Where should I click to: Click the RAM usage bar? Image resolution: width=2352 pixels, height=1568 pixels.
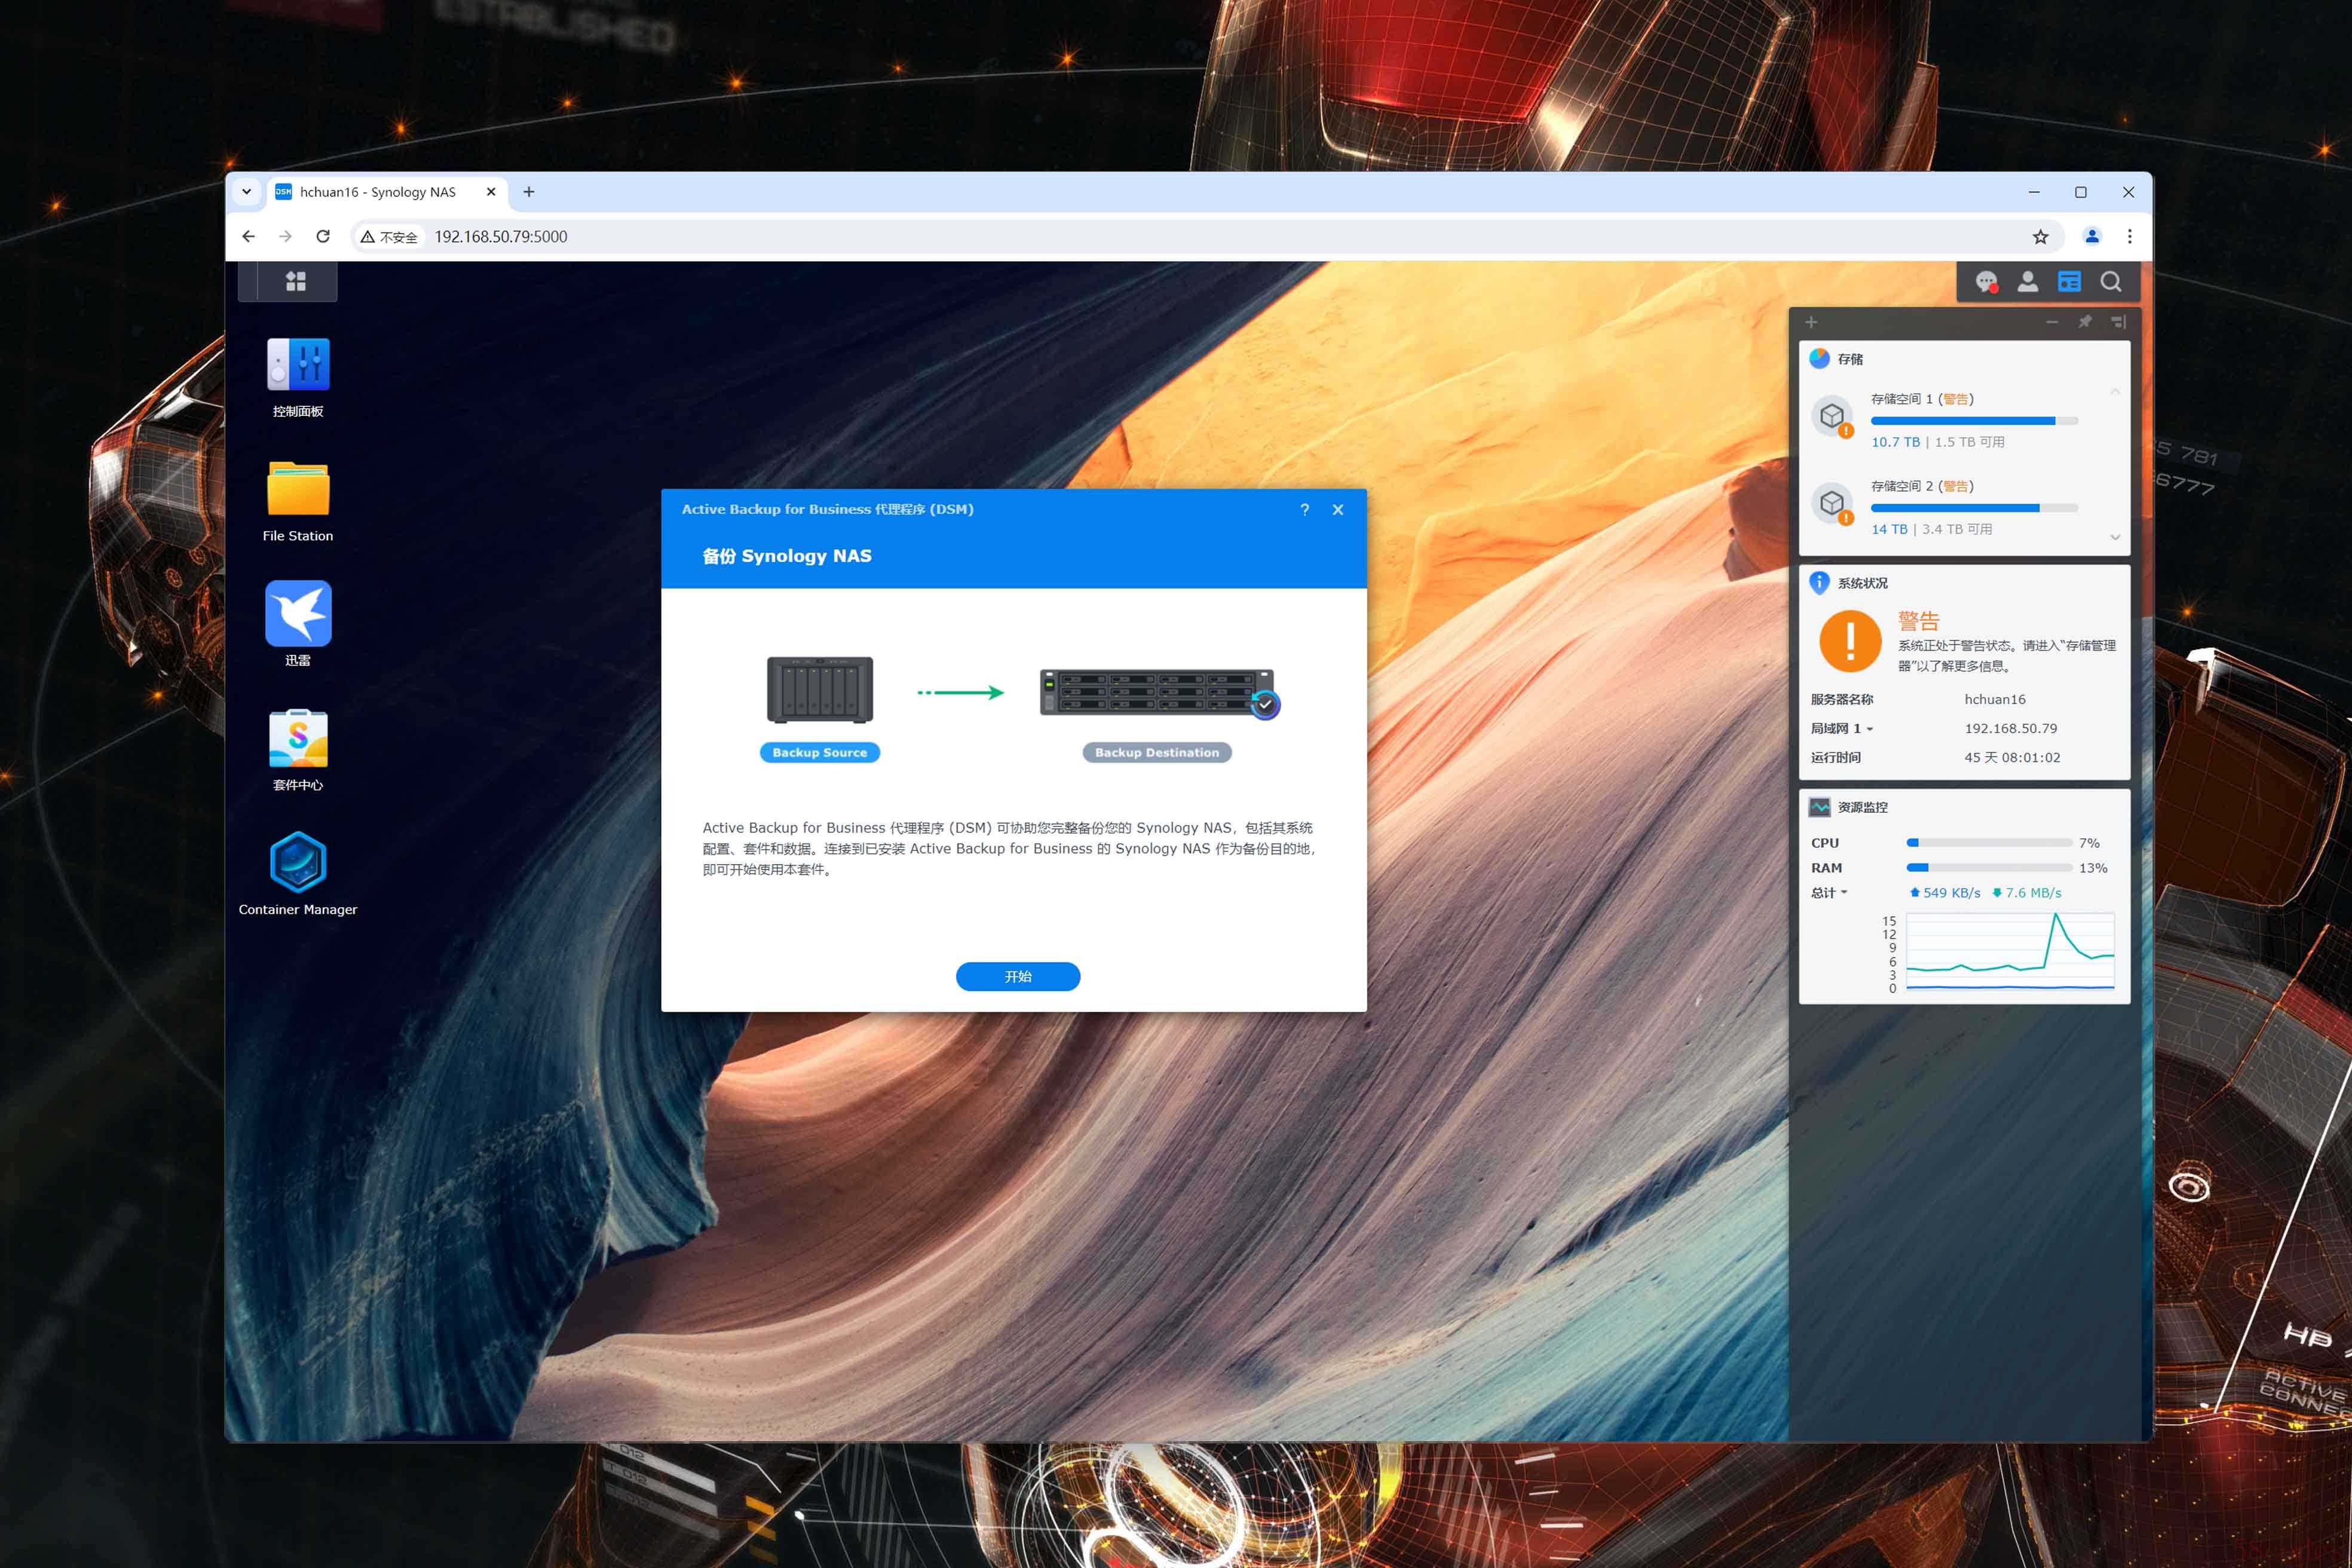click(x=1989, y=868)
